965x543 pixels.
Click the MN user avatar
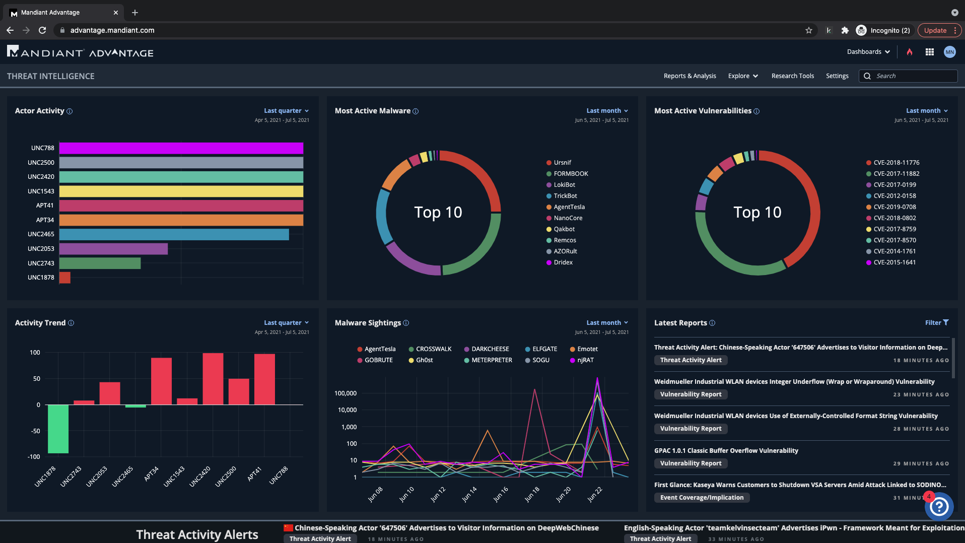[x=949, y=52]
